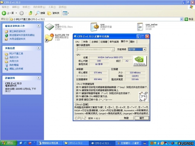
Task: Click 建立新的資料夾 new folder icon
Action: pyautogui.click(x=6, y=31)
